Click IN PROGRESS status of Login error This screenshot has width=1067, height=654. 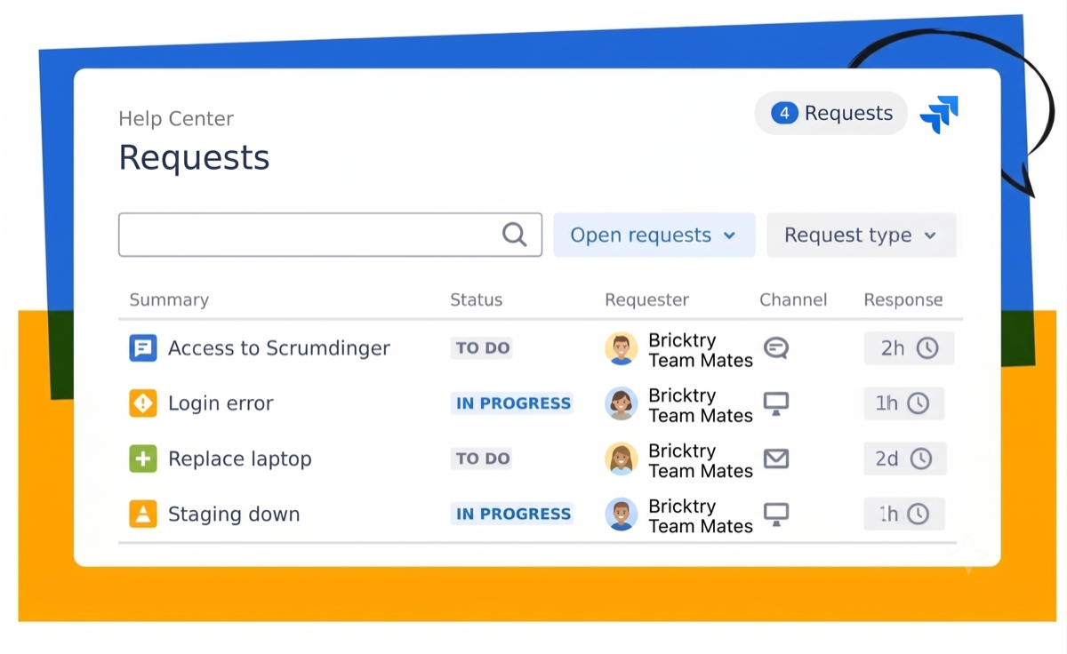point(513,403)
